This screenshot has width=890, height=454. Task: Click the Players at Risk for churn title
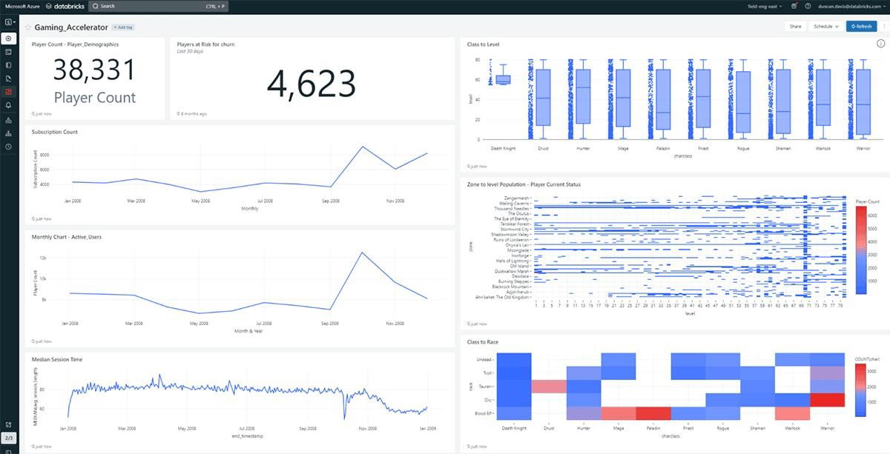[x=206, y=44]
